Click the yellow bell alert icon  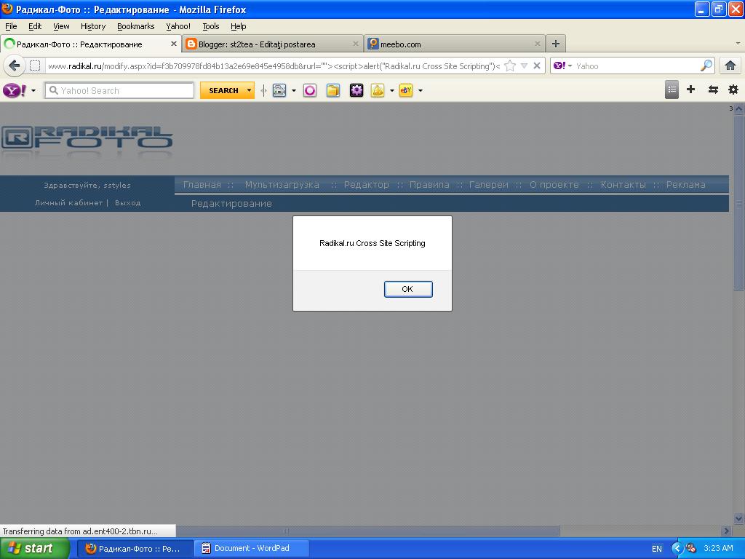[x=378, y=90]
